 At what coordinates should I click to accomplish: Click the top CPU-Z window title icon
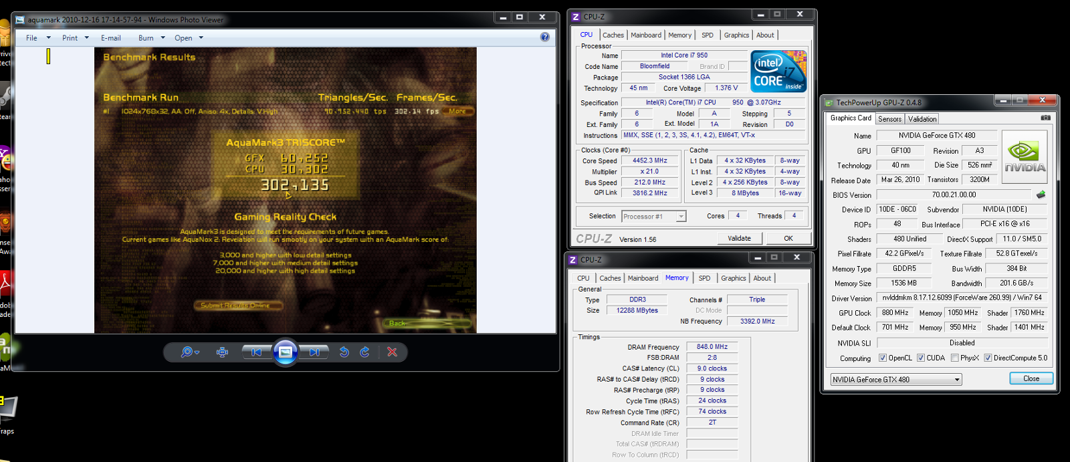tap(576, 17)
